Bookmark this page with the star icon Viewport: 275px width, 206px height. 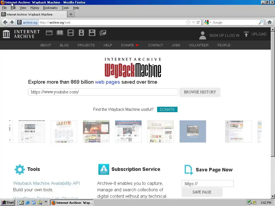[188, 23]
